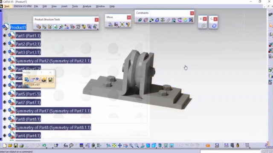This screenshot has width=273, height=153.
Task: Click the Open file folder icon
Action: 10,145
